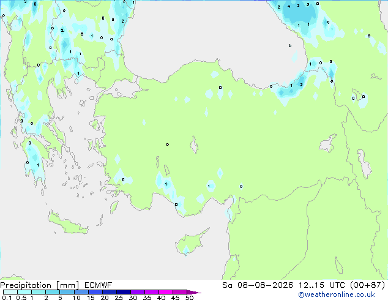Screen dimensions: 388x300
Task: Click the 25–30 mm dark navy legend swatch
Action: pos(124,292)
